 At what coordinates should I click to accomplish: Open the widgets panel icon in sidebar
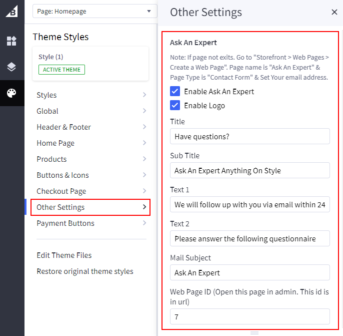(x=12, y=41)
